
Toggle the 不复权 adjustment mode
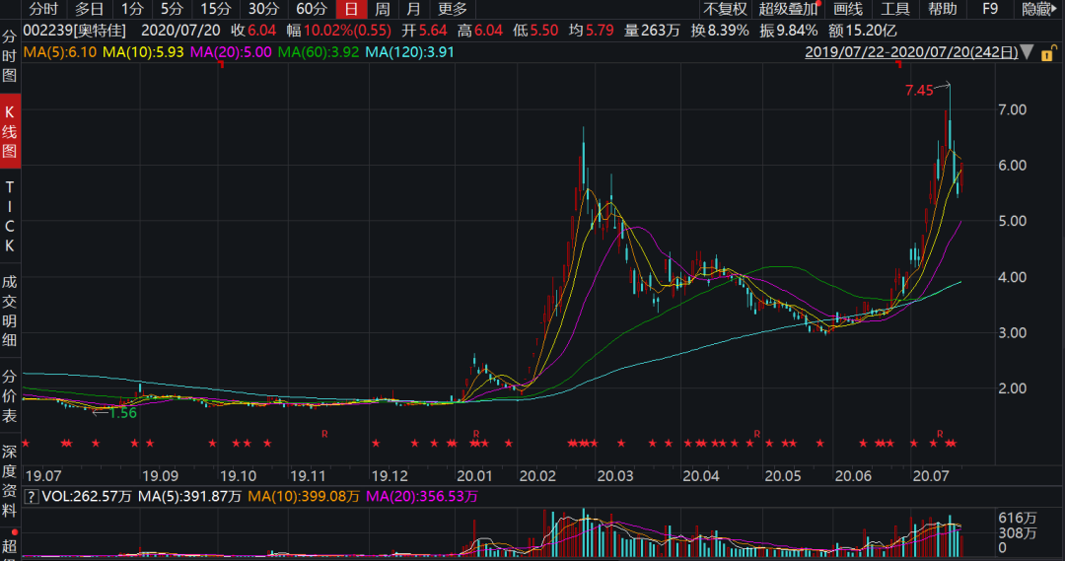point(725,10)
